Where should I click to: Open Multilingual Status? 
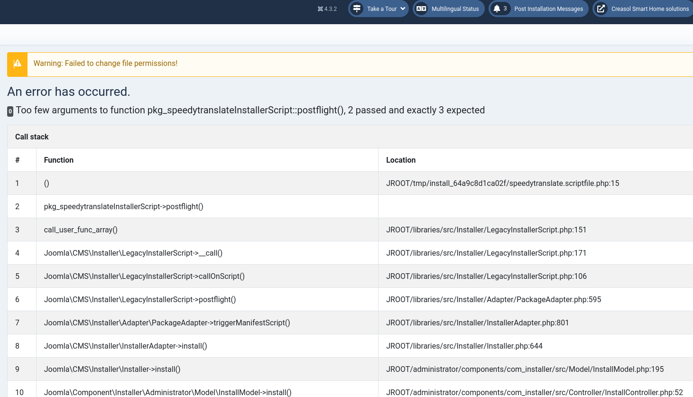455,9
